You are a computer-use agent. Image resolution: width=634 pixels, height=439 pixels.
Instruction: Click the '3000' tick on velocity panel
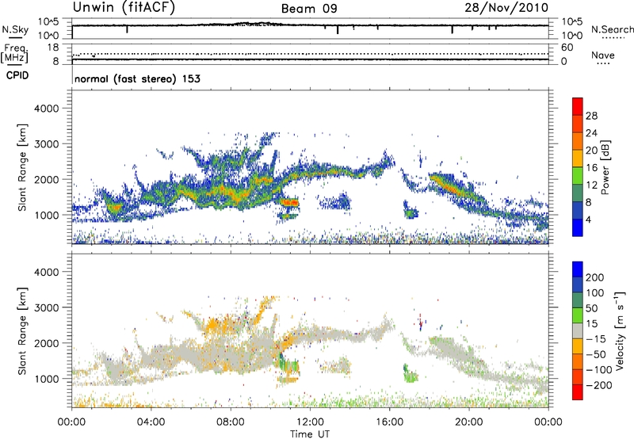pyautogui.click(x=46, y=307)
